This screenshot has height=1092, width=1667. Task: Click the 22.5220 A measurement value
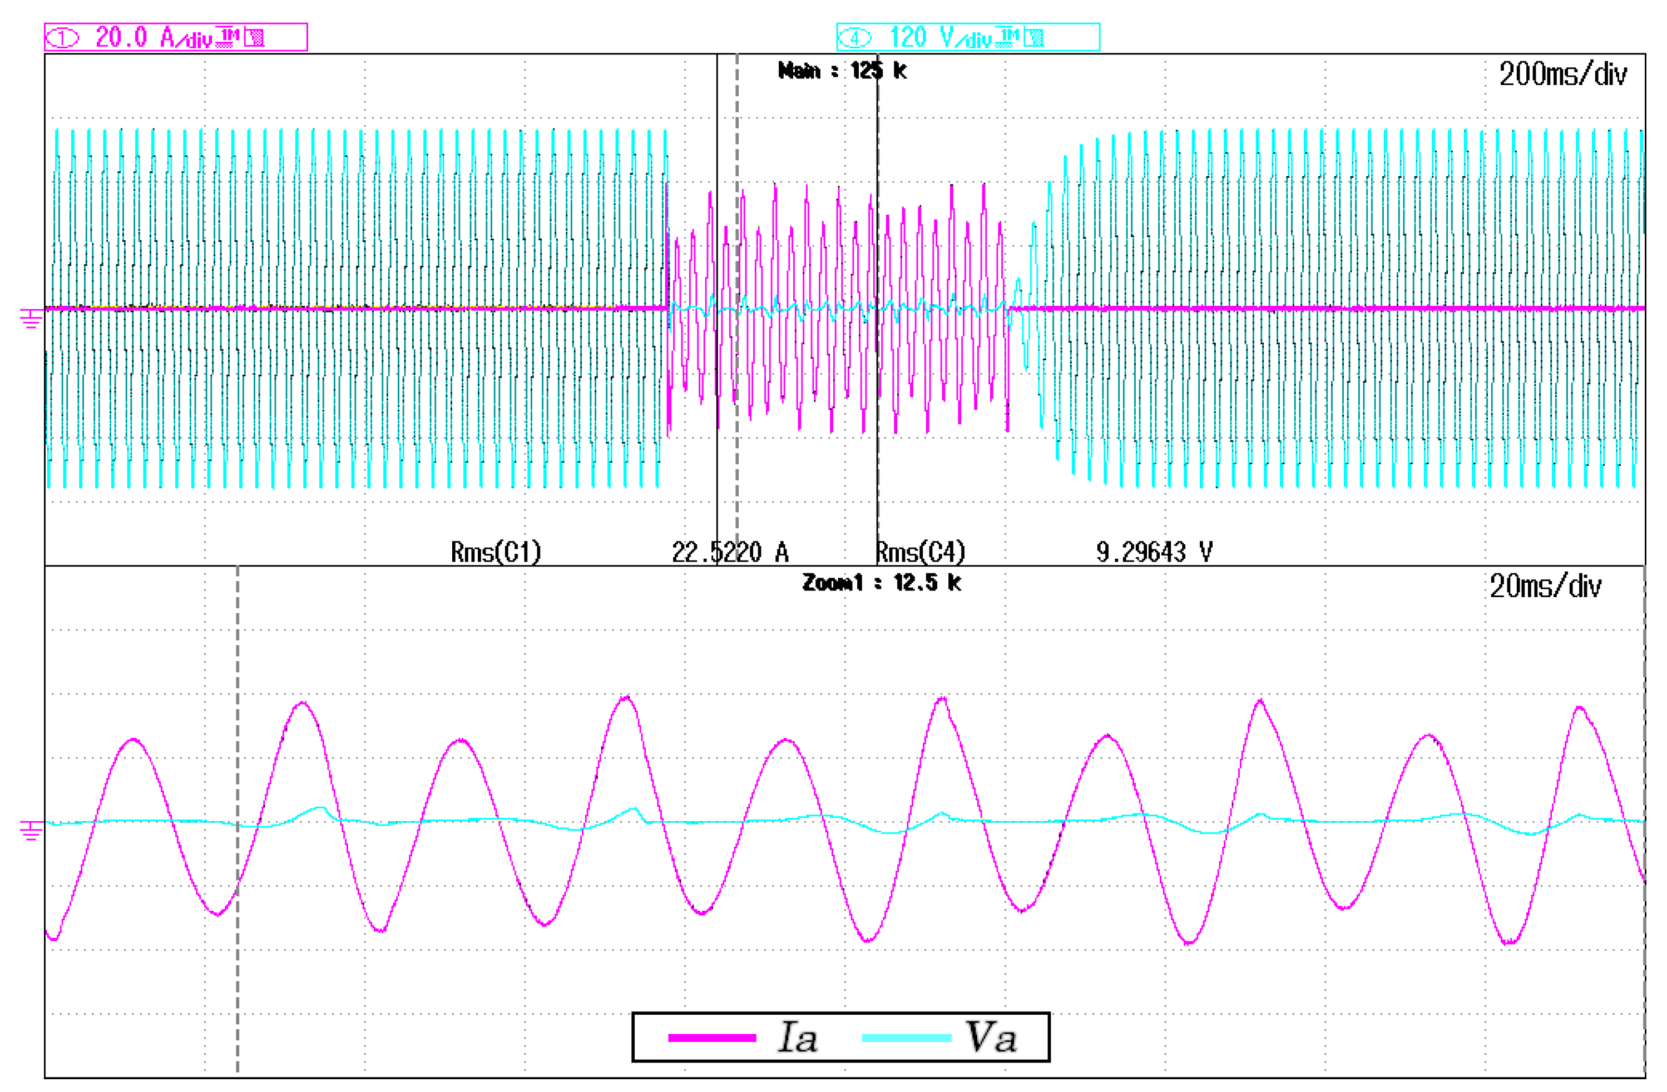coord(730,552)
